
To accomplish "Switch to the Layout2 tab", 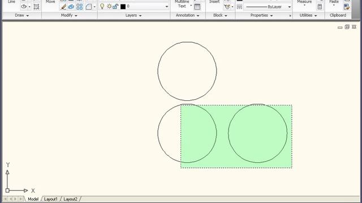I will pyautogui.click(x=70, y=199).
